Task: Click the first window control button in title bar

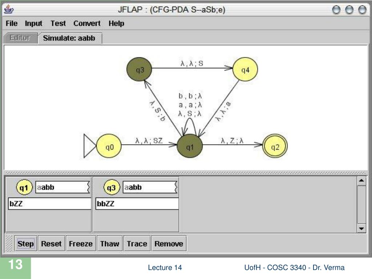Action: pyautogui.click(x=336, y=10)
